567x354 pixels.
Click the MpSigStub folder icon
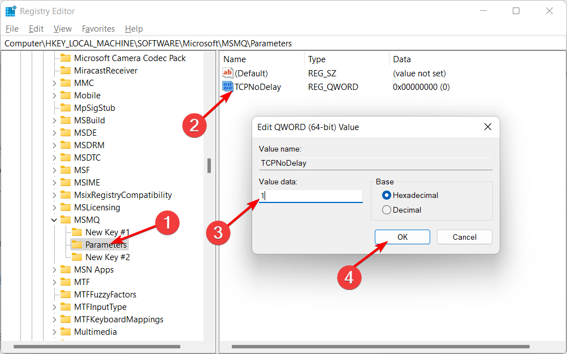66,108
